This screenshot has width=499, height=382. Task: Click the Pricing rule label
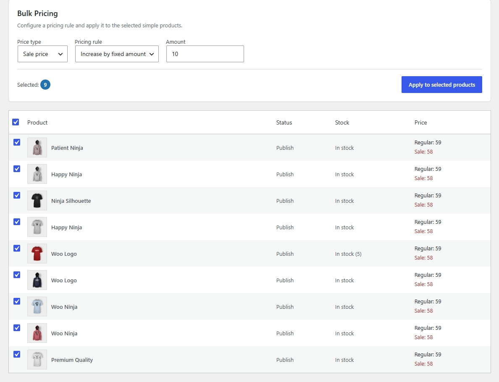coord(88,42)
